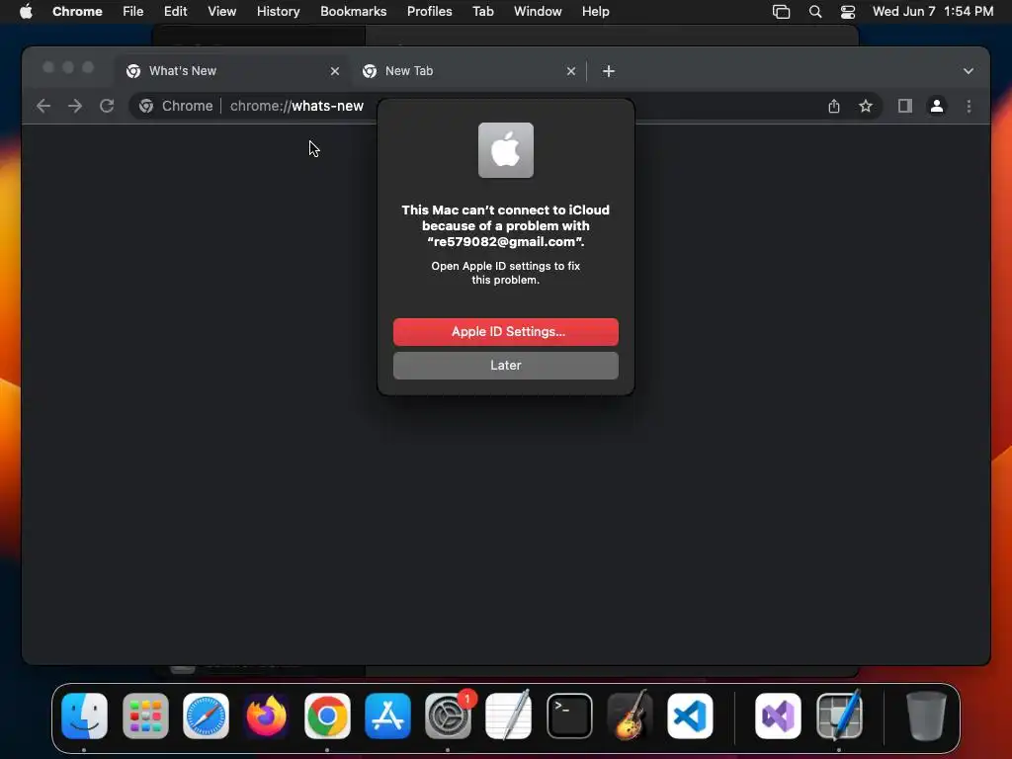
Task: Reload the page with the refresh icon
Action: [107, 106]
